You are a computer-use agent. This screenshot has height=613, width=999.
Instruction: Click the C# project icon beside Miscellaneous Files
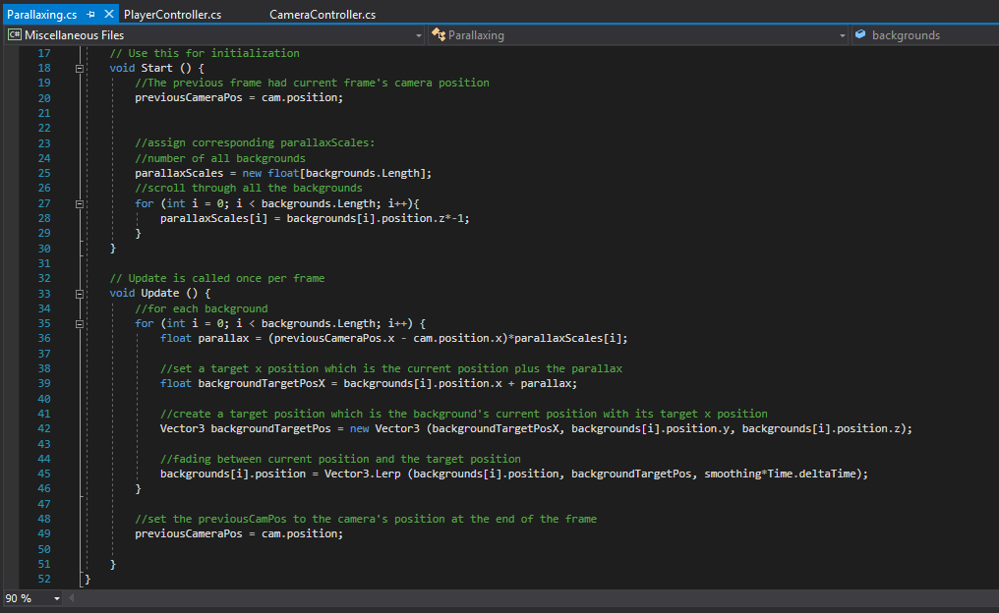[x=14, y=35]
